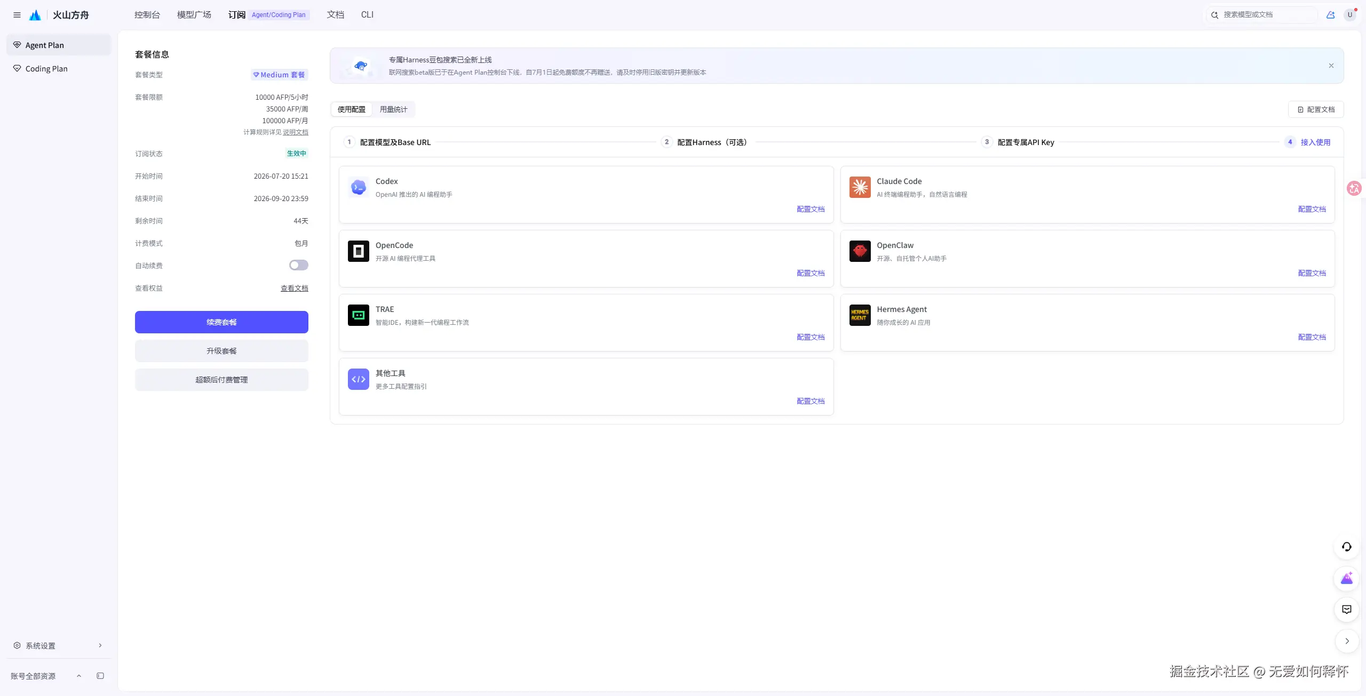Open the feedback message icon
The height and width of the screenshot is (696, 1366).
point(1347,610)
